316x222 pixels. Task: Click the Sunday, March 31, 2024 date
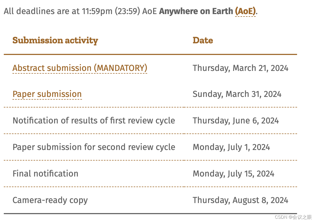point(237,94)
